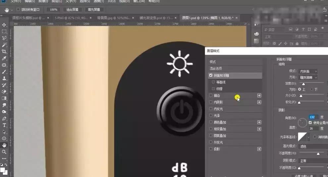Select the Spot Healing Brush tool
Viewport: 328px width, 177px height.
coord(4,65)
